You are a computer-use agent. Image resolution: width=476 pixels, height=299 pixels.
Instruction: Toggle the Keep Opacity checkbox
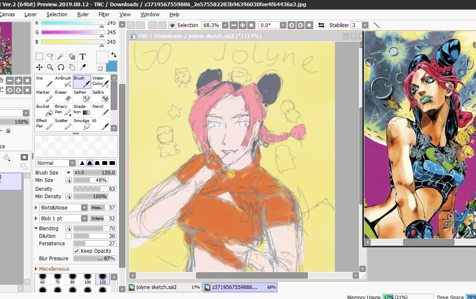[77, 251]
